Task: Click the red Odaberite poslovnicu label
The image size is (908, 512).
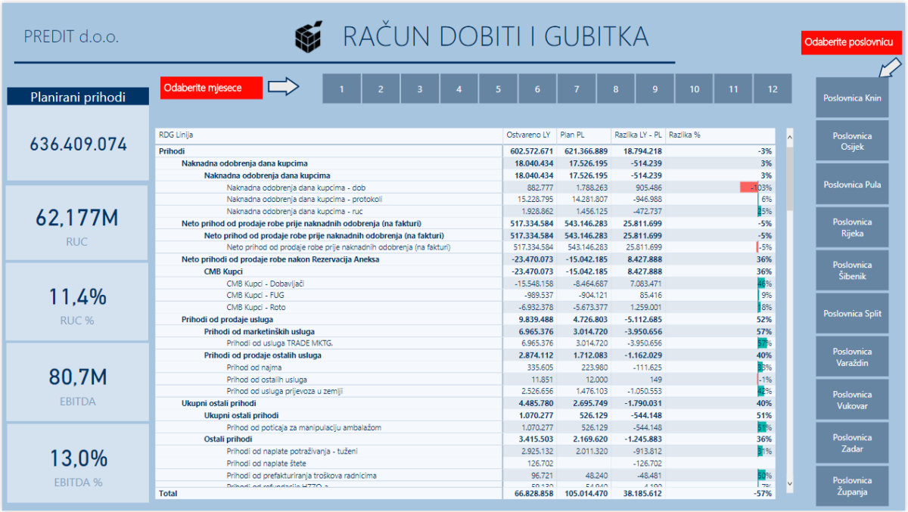Action: point(851,42)
